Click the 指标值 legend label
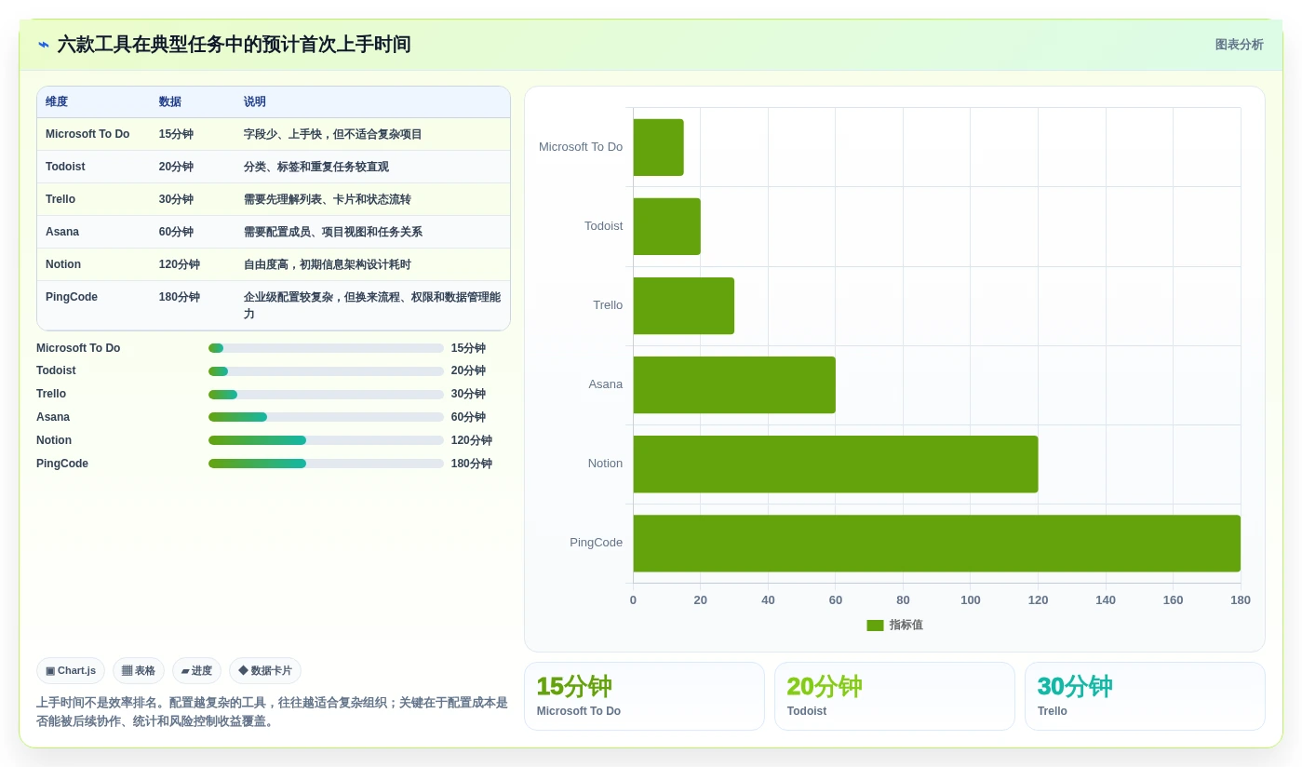Viewport: 1302px width, 767px height. 906,626
